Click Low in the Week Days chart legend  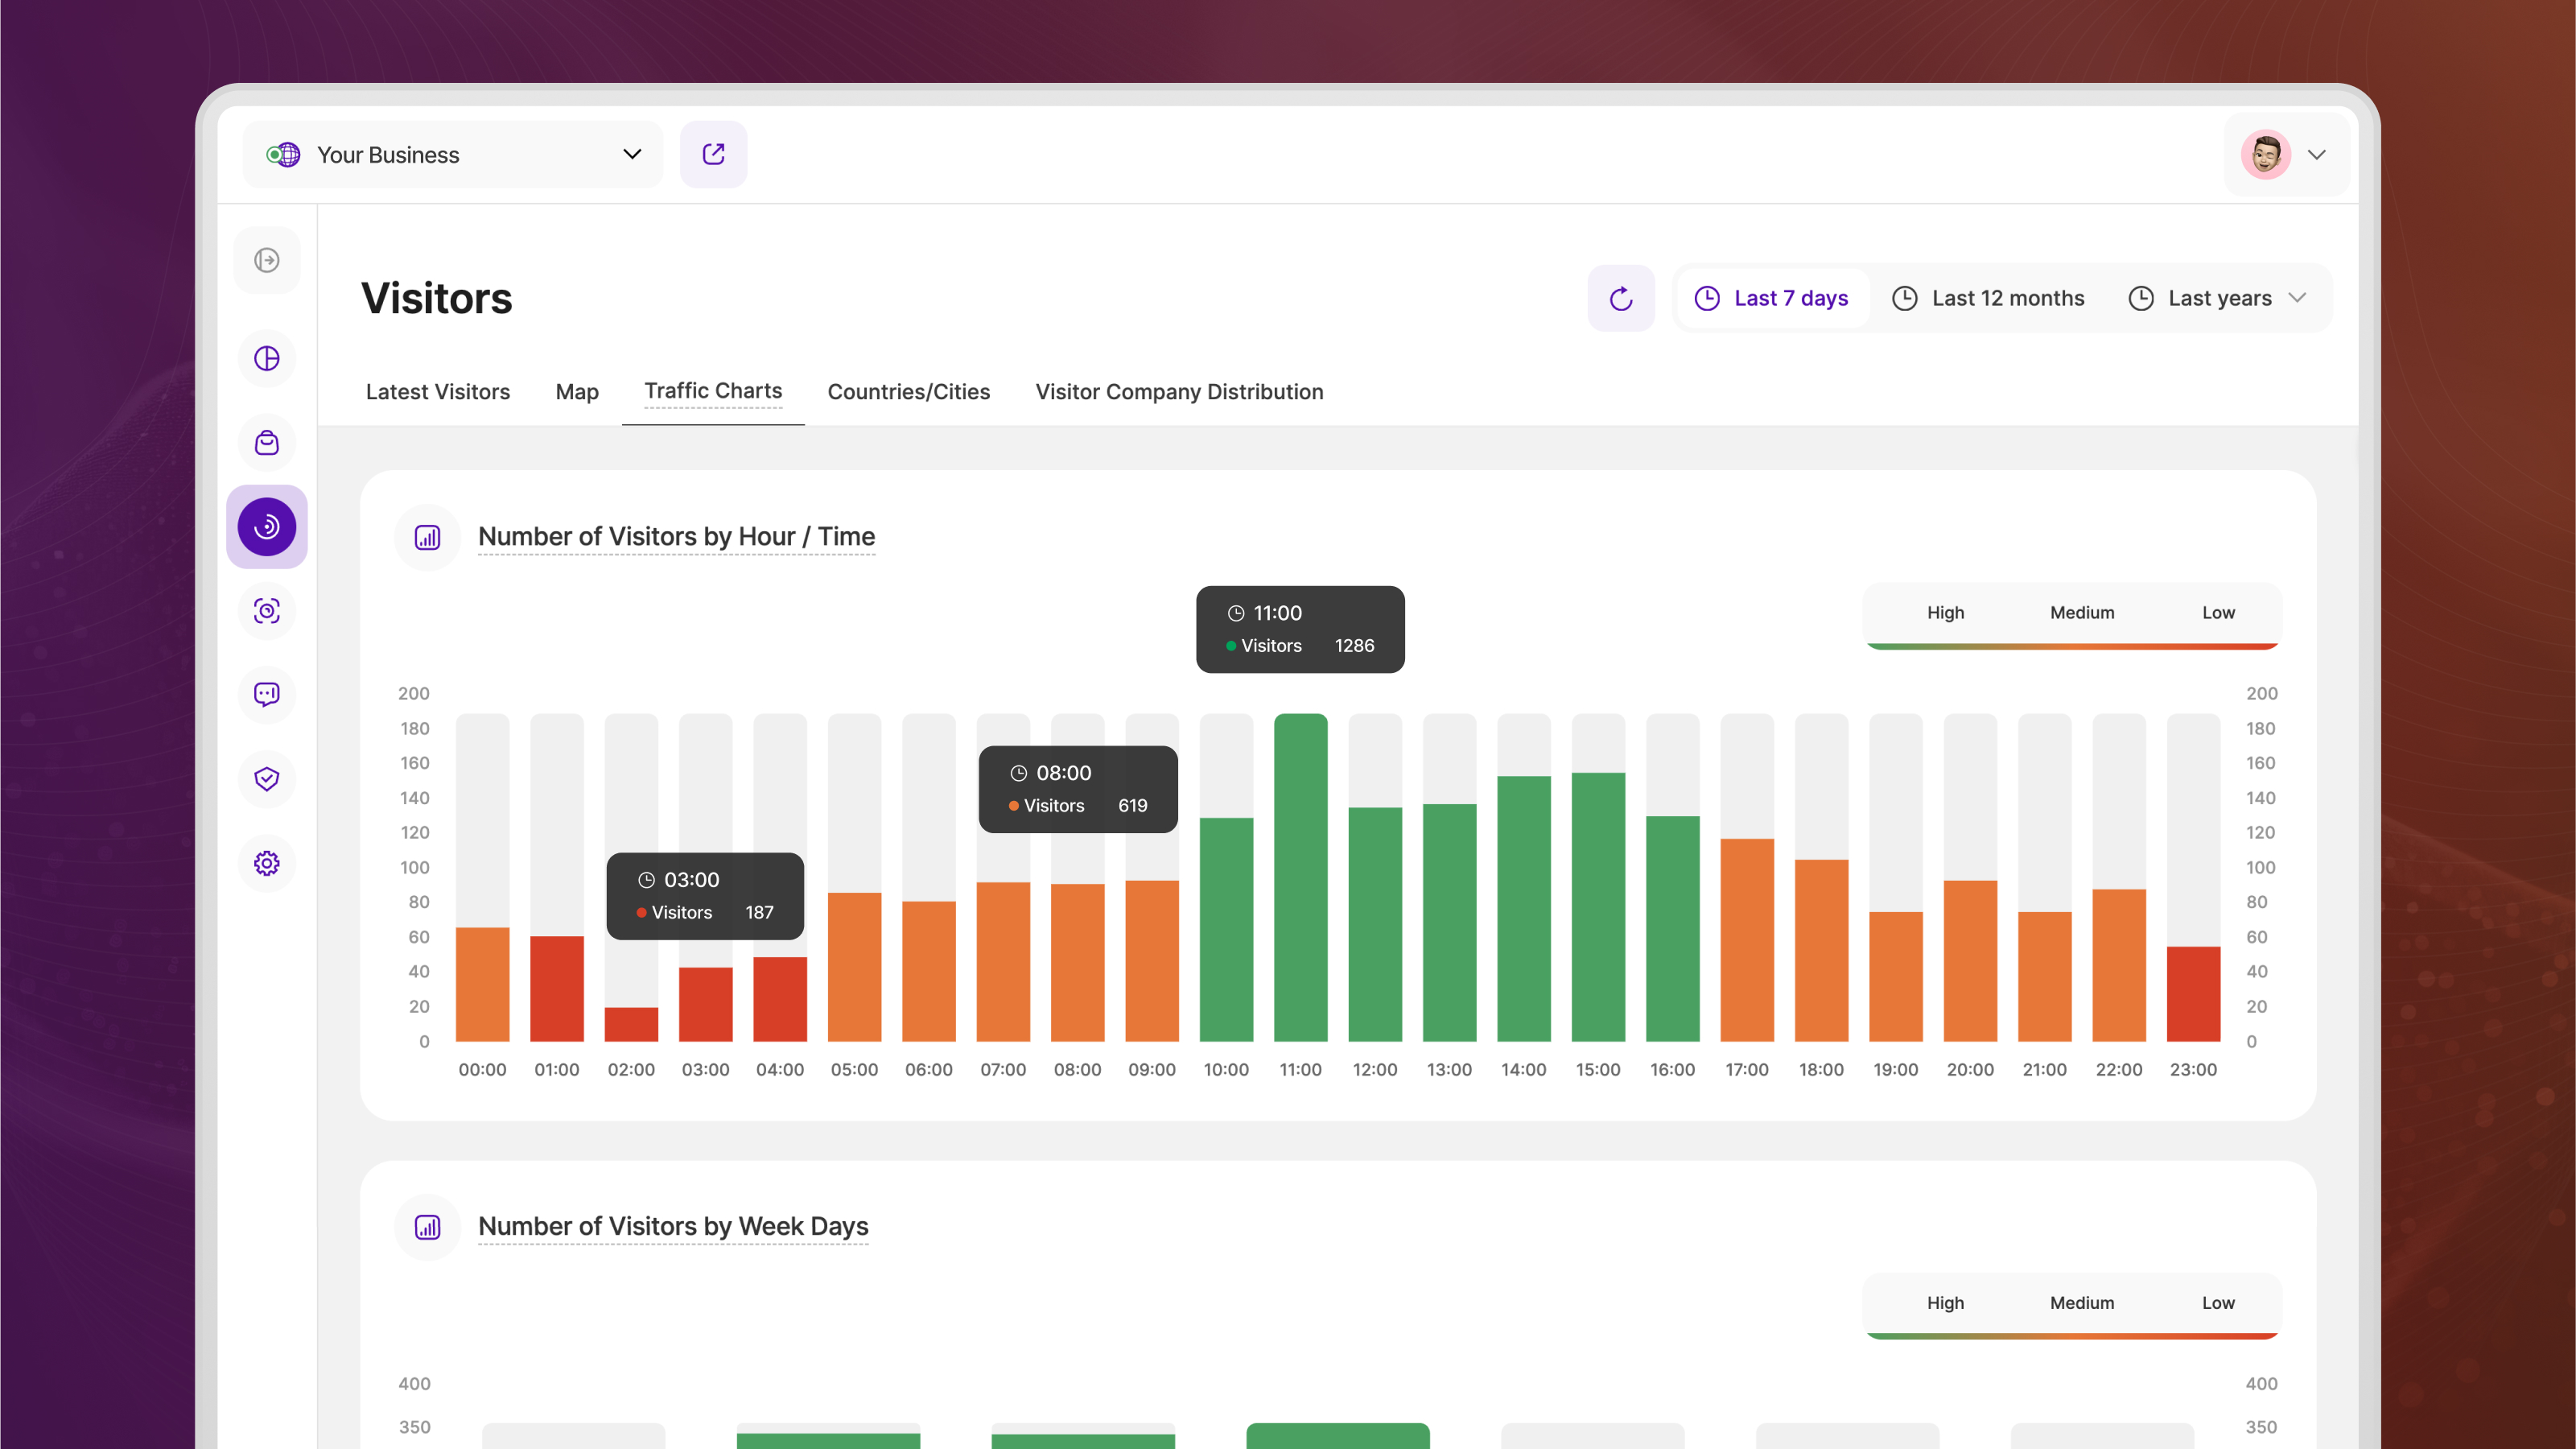pyautogui.click(x=2218, y=1302)
